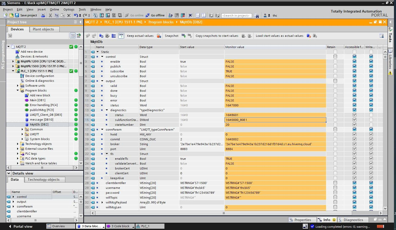The width and height of the screenshot is (396, 230).
Task: Expand the willMsgPayload array row
Action: 102,202
